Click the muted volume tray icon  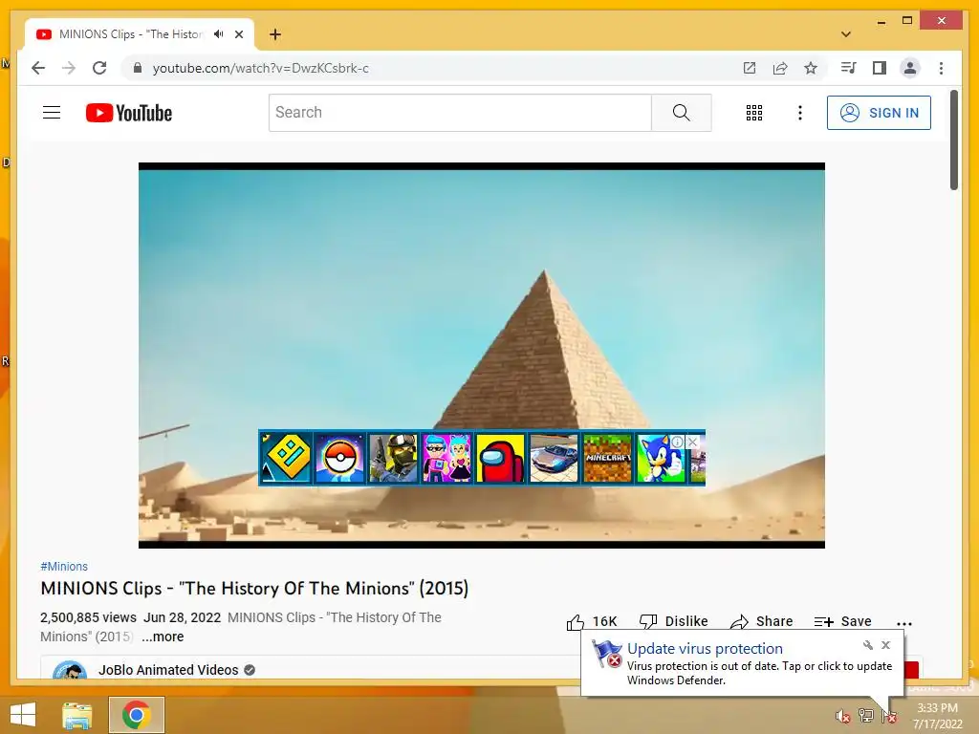(842, 716)
